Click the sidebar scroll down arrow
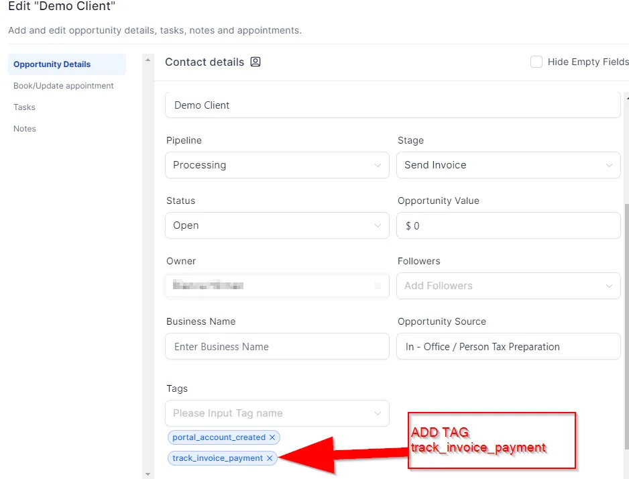 click(148, 474)
